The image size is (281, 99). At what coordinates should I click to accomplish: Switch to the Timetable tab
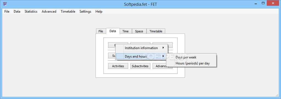[x=156, y=31]
